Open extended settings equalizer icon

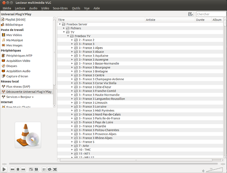[36, 169]
